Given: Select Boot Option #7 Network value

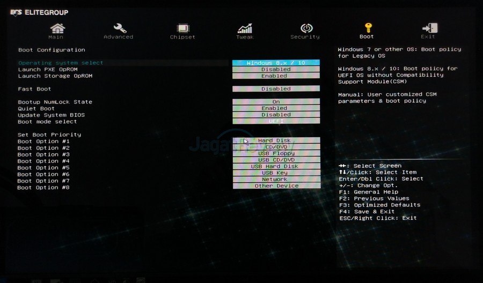Looking at the screenshot, I should (x=276, y=180).
